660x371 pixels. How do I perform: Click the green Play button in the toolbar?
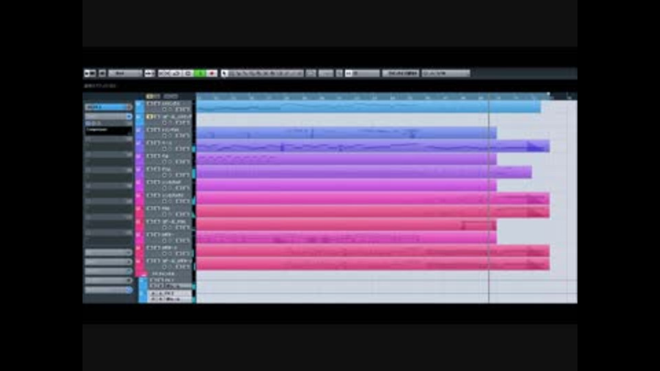point(200,74)
